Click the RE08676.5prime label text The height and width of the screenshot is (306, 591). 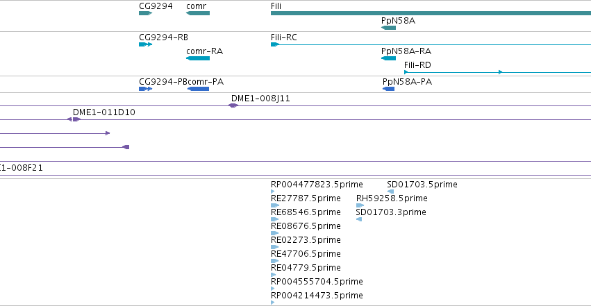(306, 226)
